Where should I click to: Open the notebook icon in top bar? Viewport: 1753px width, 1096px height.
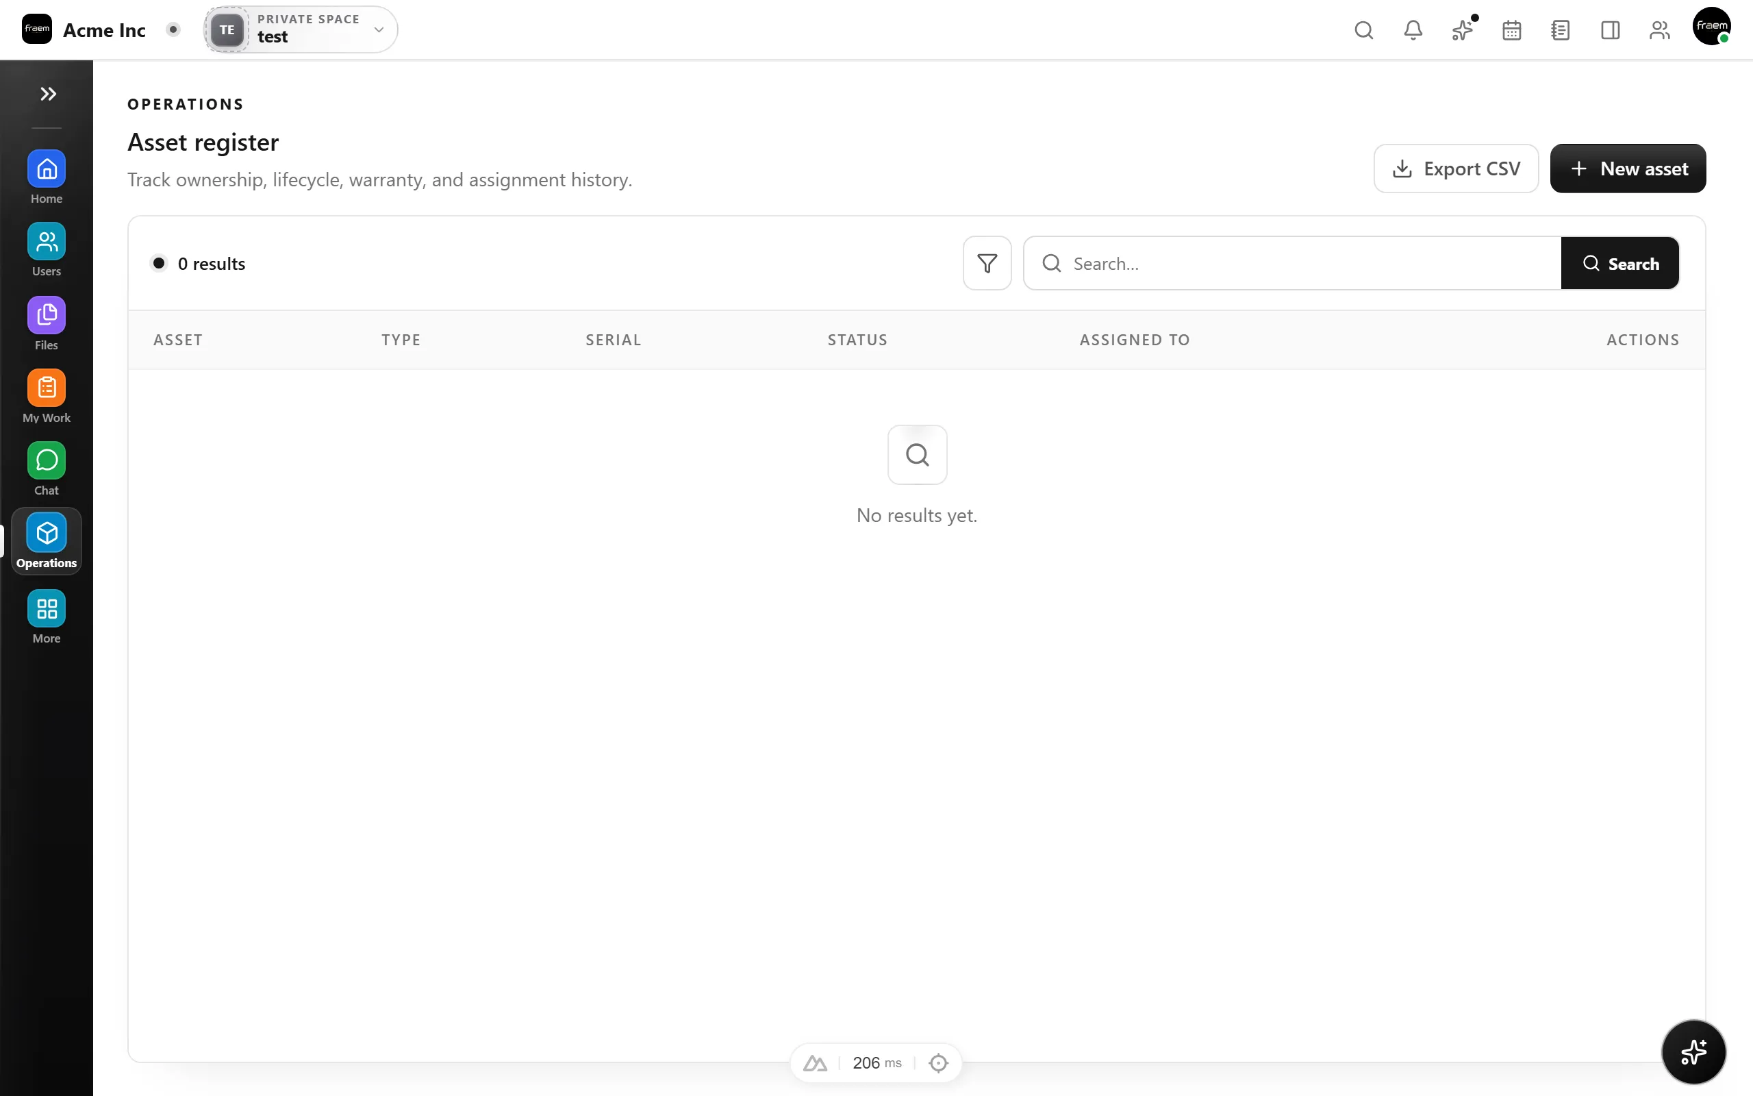coord(1561,29)
